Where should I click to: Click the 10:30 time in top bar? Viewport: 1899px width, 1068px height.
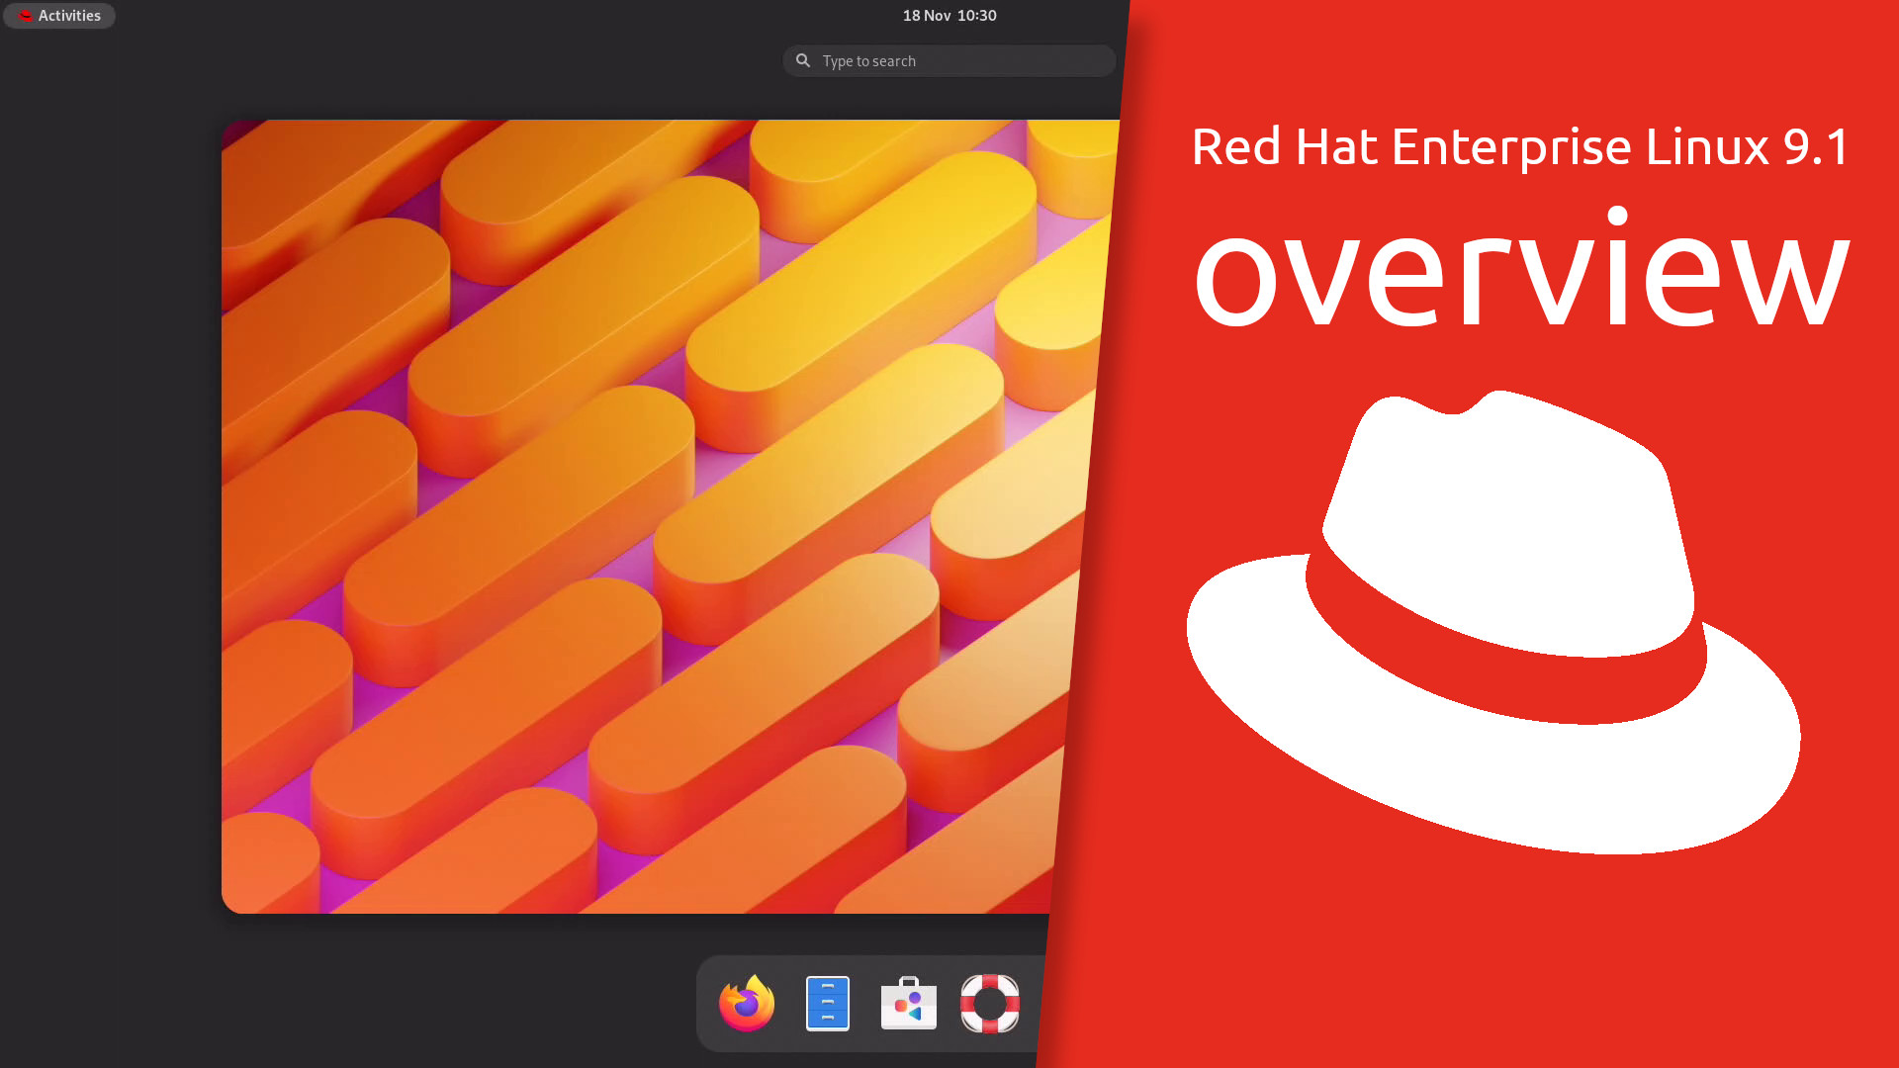977,16
